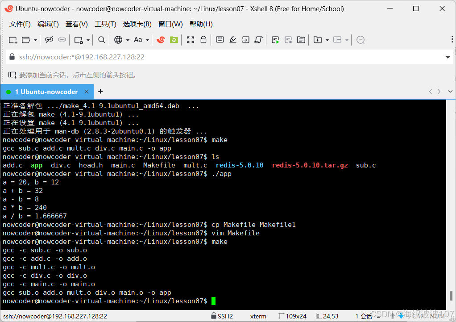Screen dimensions: 456x322
Task: Open the 窗口(W) menu
Action: [170, 24]
